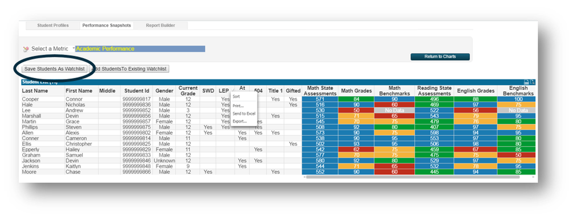
Task: Switch to the Student Profiles tab
Action: tap(53, 26)
